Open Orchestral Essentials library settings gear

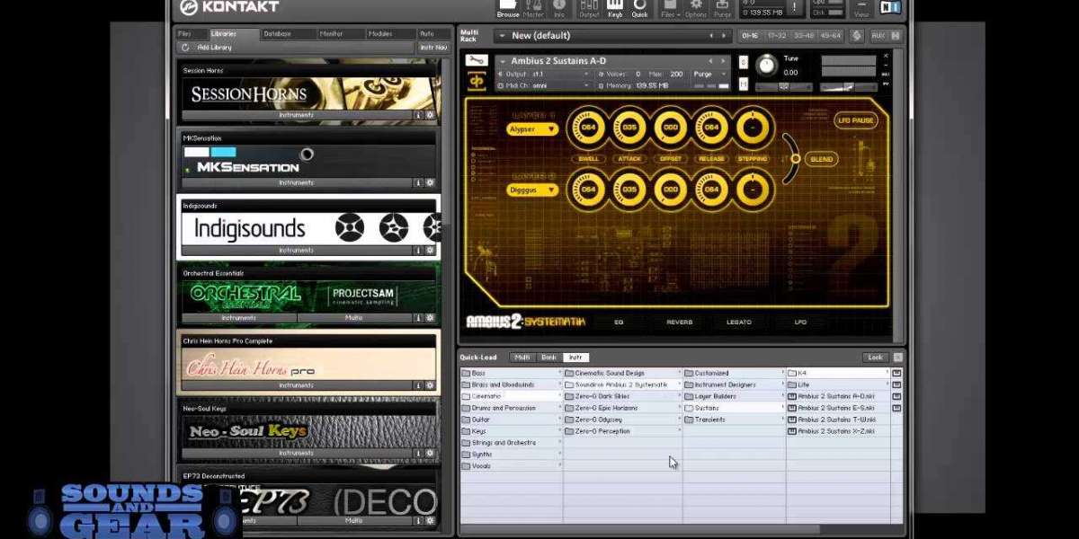pos(430,317)
